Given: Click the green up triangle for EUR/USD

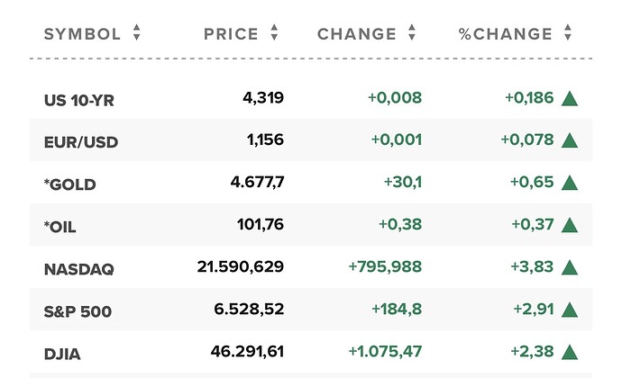Looking at the screenshot, I should tap(569, 140).
